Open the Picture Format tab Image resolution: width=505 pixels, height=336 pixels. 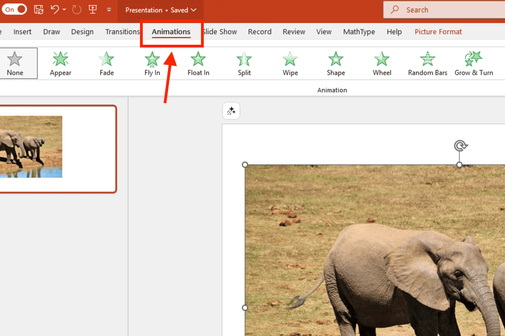[438, 32]
